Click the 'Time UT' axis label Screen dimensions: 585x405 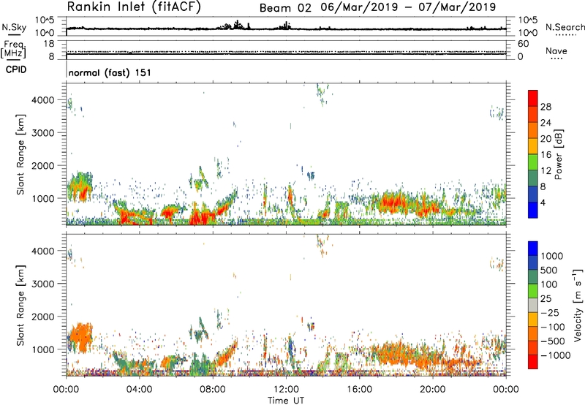[286, 401]
